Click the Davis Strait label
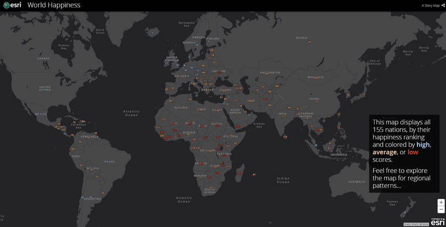Screen dimensions: 446x227 [x=100, y=31]
